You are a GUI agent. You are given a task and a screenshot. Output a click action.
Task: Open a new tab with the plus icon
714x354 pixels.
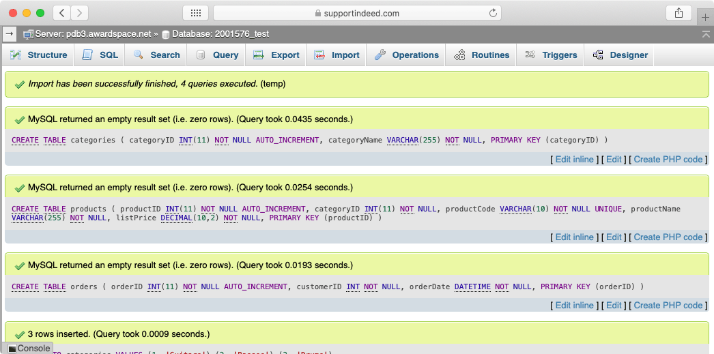(705, 17)
